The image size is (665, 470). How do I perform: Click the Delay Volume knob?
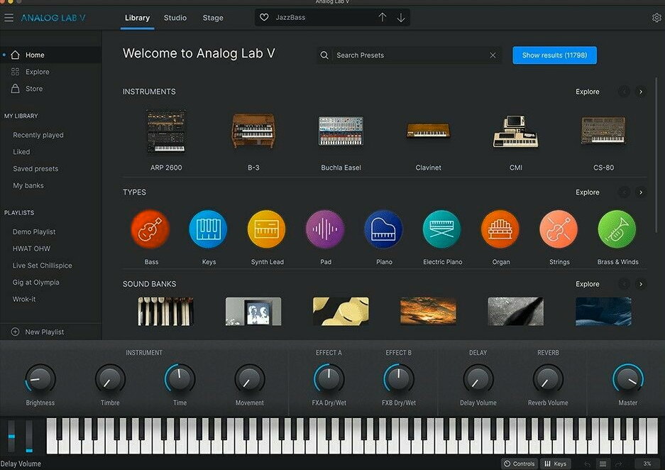[478, 379]
